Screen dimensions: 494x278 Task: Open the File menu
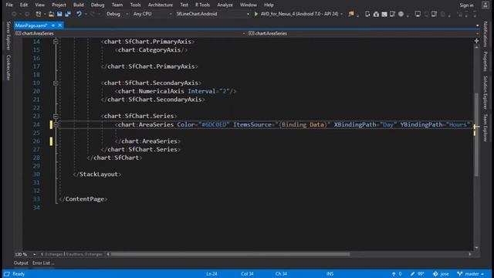[9, 5]
